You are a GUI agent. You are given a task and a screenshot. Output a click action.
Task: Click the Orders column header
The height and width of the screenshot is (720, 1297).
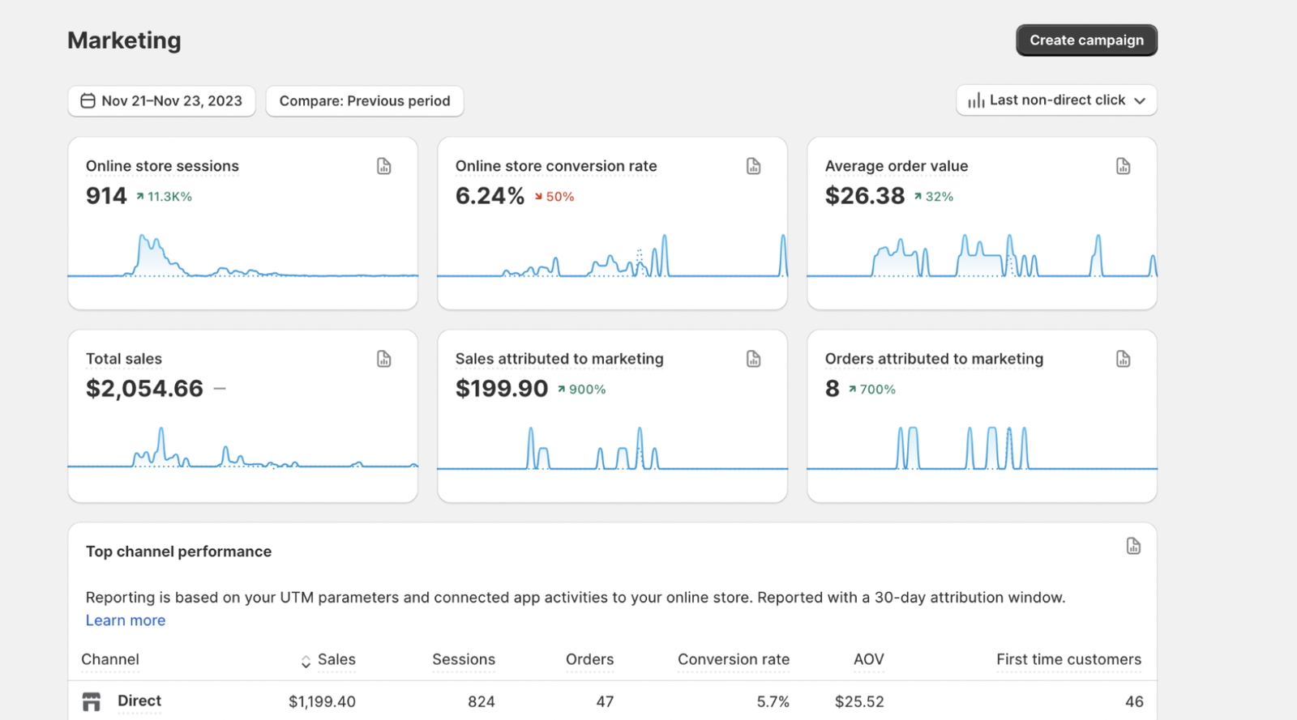(589, 660)
